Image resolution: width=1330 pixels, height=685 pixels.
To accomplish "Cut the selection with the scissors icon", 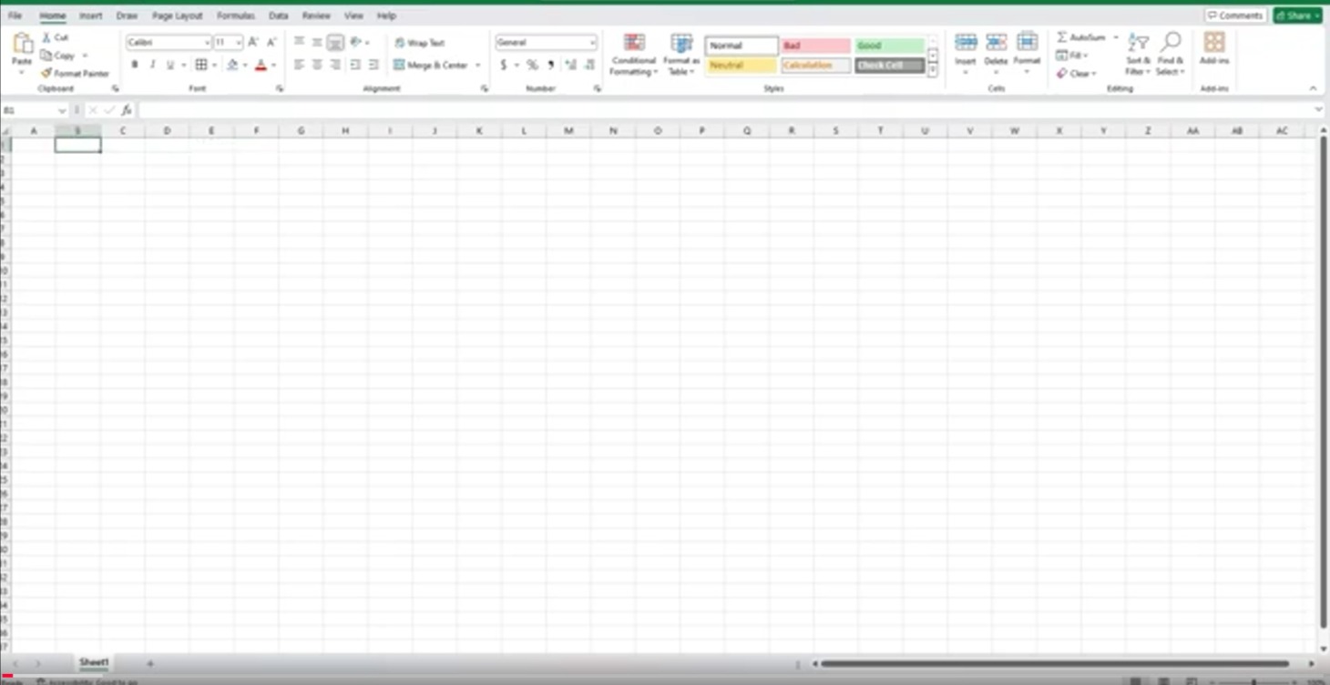I will coord(46,37).
